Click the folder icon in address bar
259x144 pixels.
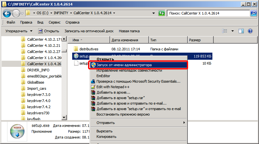(x=28, y=13)
